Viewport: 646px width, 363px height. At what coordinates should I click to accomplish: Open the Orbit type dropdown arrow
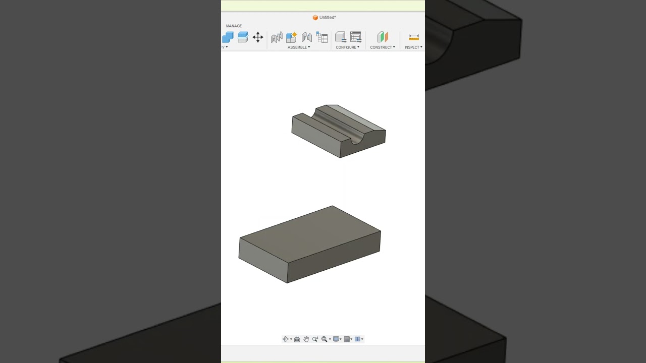pos(291,339)
